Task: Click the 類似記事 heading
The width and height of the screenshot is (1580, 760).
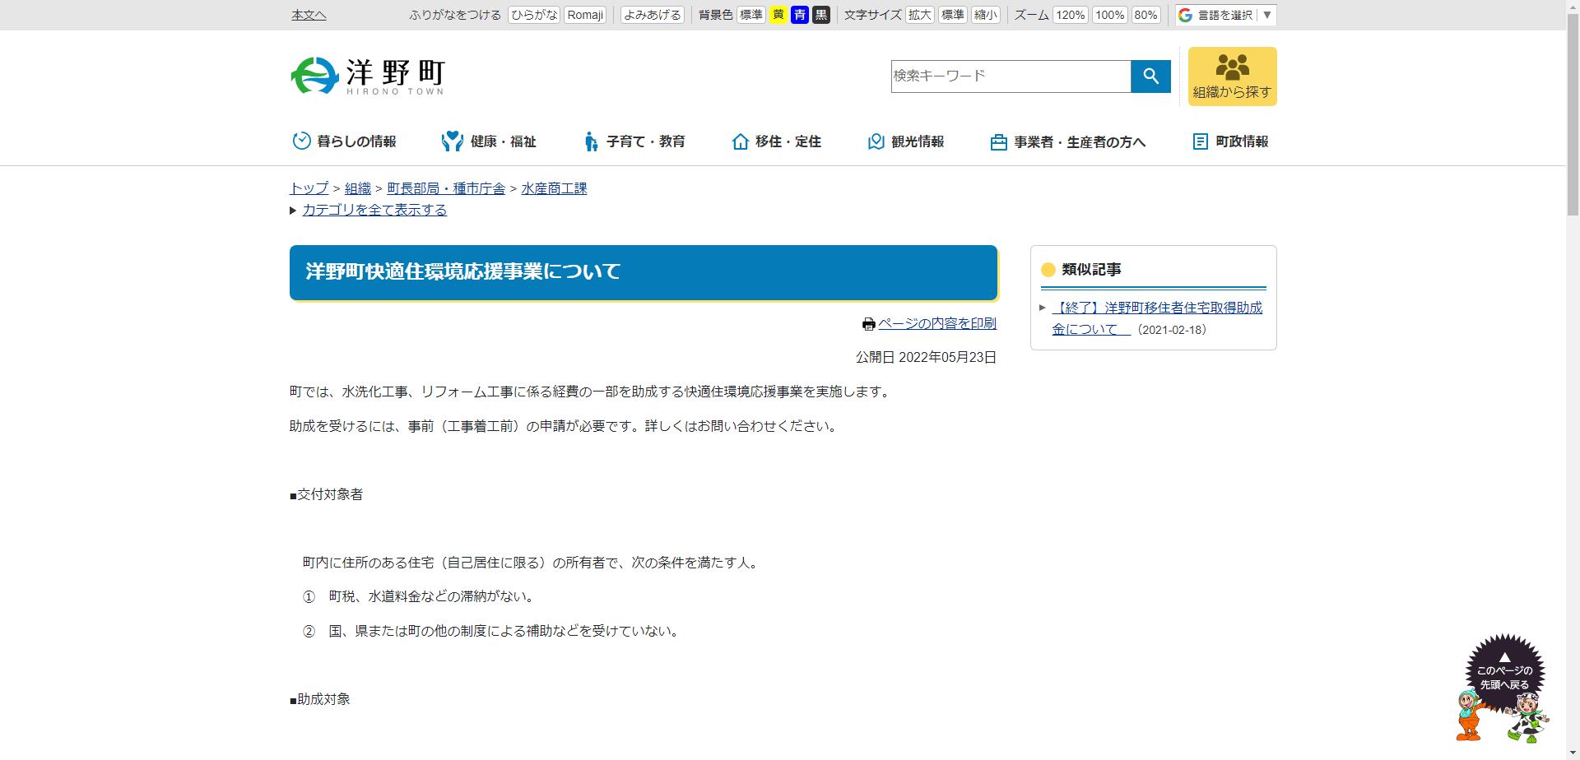Action: tap(1091, 269)
